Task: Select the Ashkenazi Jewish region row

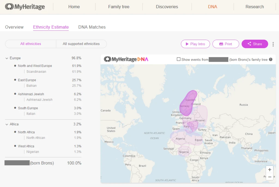Action: (x=48, y=94)
